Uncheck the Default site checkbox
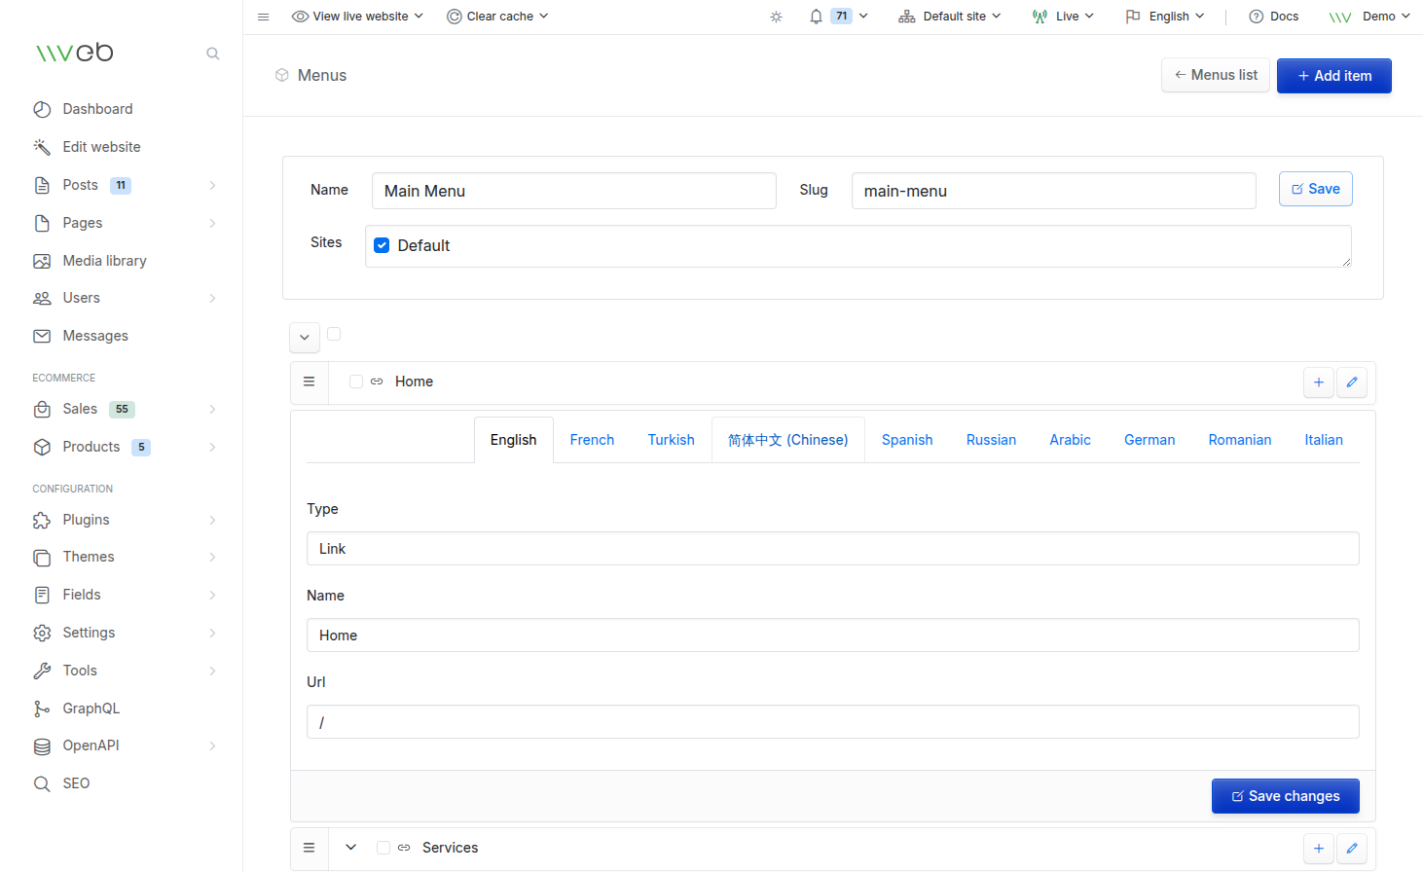Viewport: 1423px width, 872px height. pyautogui.click(x=382, y=245)
